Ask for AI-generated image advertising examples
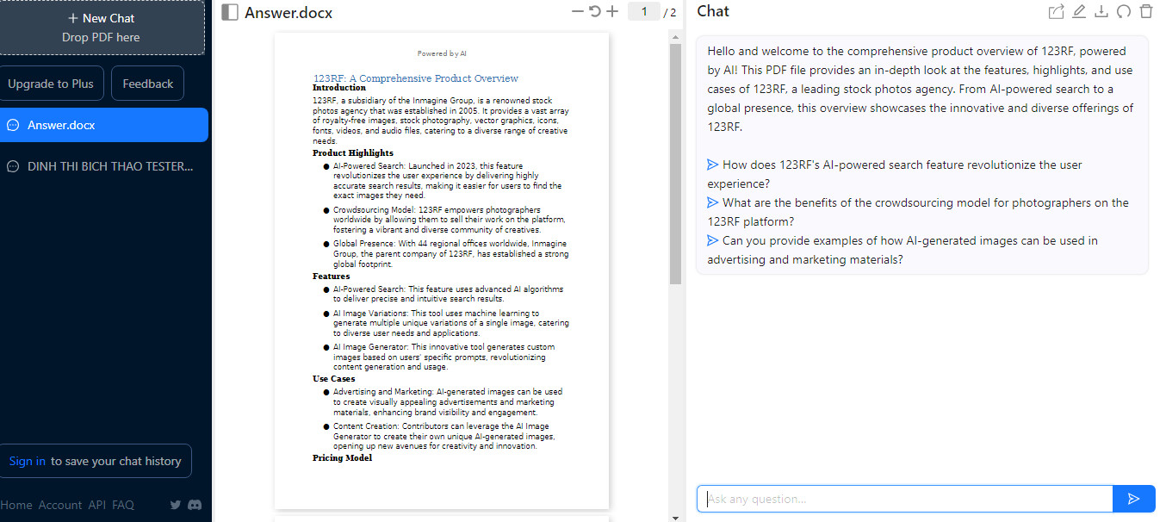The width and height of the screenshot is (1166, 522). 902,250
